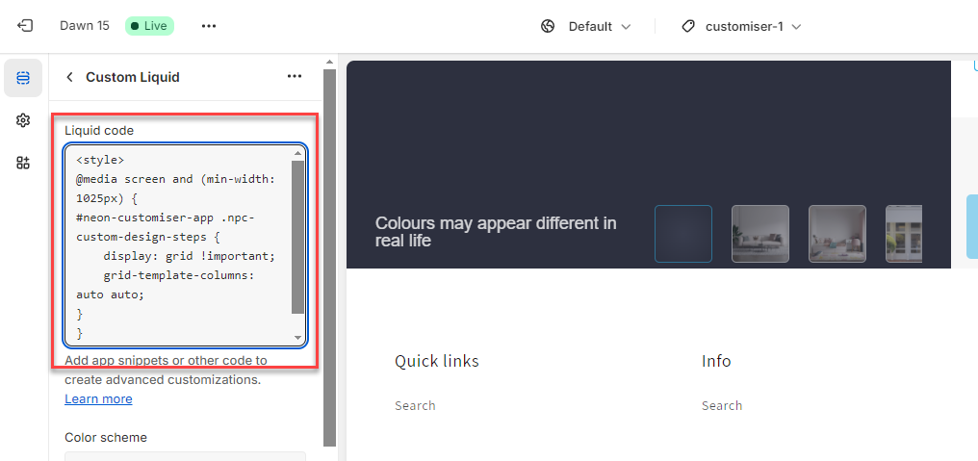The height and width of the screenshot is (461, 978).
Task: Select the first dark preview thumbnail
Action: tap(683, 234)
